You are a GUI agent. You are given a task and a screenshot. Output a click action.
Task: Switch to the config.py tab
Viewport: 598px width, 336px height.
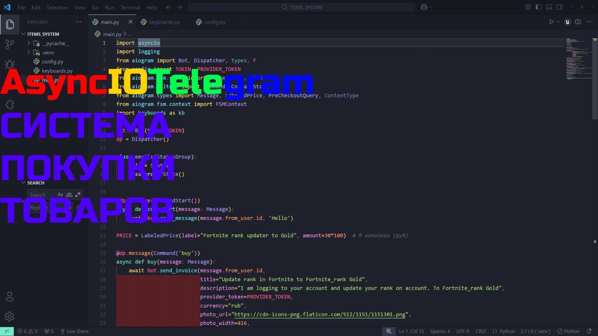[214, 22]
